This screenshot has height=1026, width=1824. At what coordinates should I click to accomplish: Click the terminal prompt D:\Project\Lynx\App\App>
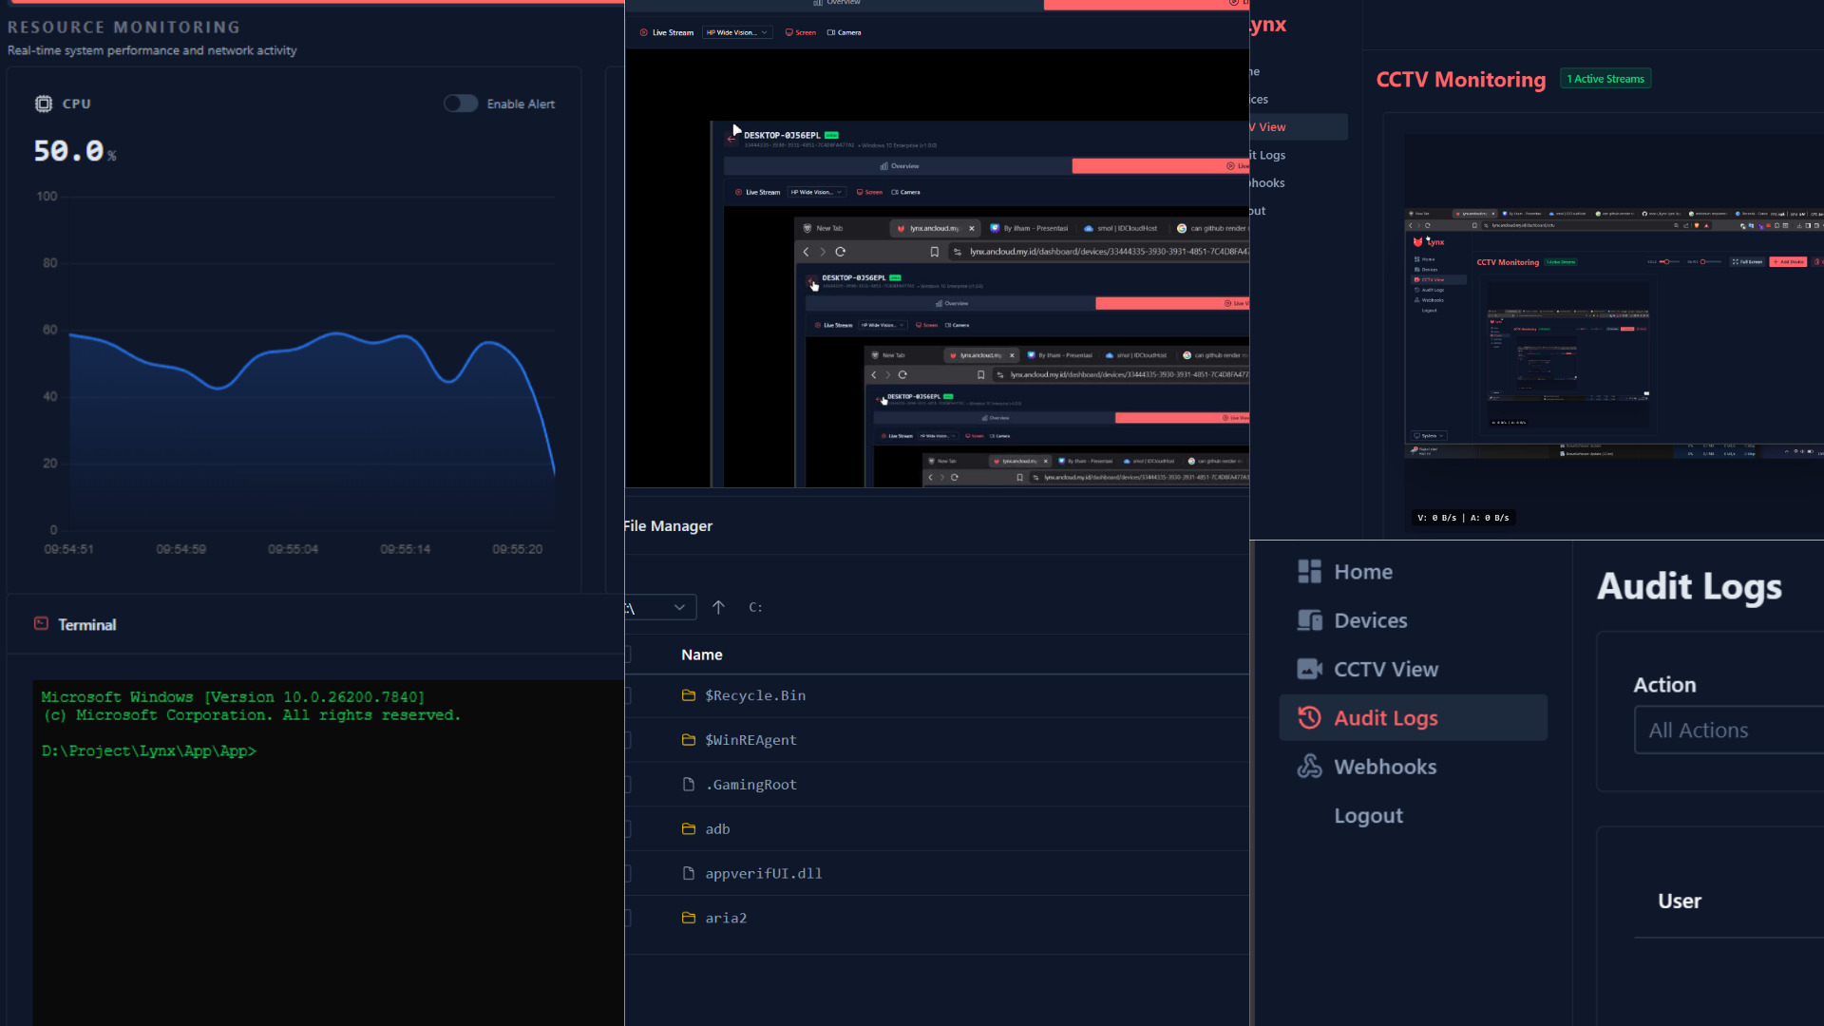(x=148, y=750)
